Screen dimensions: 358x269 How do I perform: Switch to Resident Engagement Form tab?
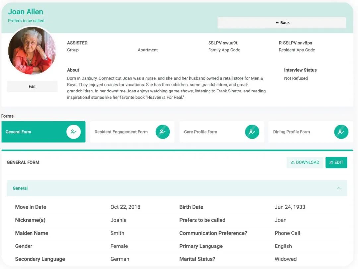121,132
